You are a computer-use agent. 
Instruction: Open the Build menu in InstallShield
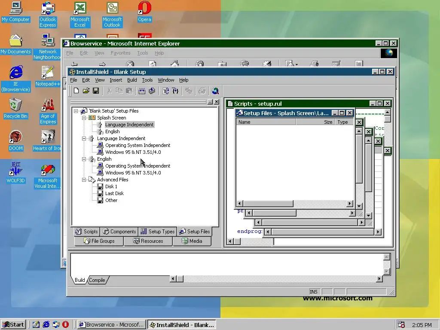132,80
